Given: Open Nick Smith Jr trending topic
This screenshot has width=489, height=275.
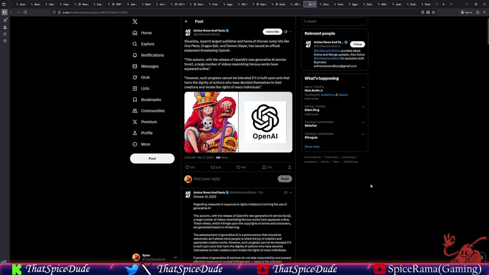Looking at the screenshot, I should 314,91.
